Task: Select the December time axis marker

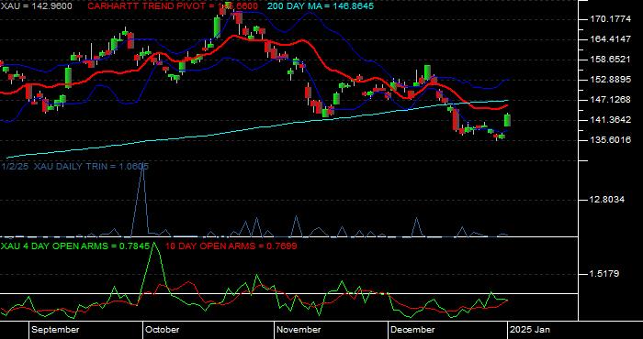Action: click(x=412, y=330)
